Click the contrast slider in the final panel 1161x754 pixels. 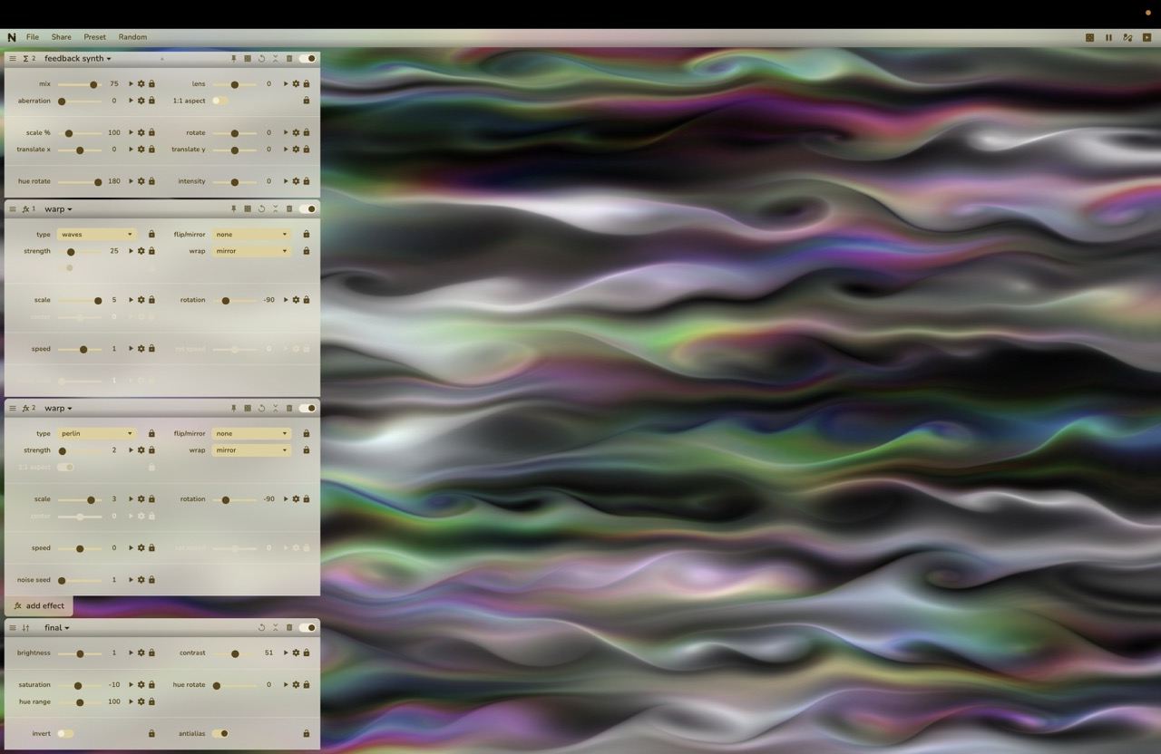[236, 652]
